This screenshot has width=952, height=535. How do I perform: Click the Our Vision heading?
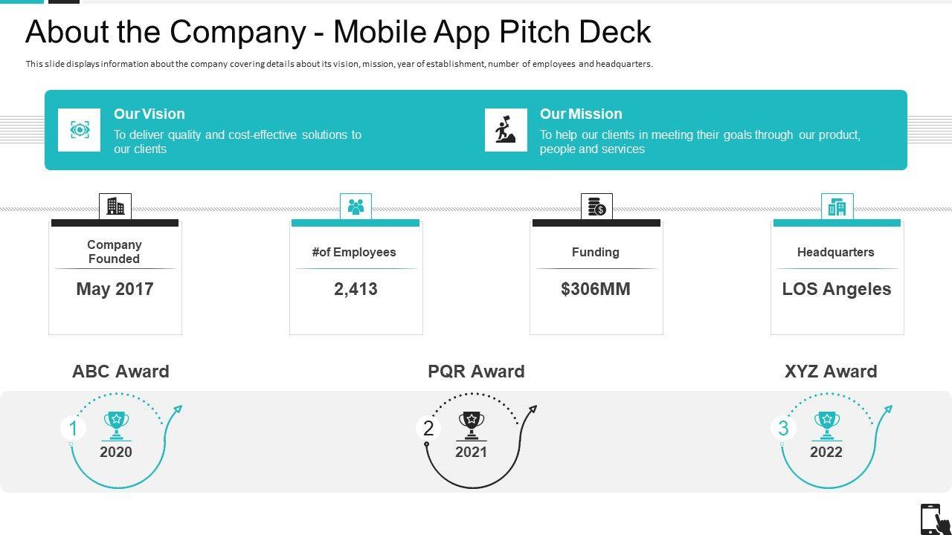[x=149, y=114]
